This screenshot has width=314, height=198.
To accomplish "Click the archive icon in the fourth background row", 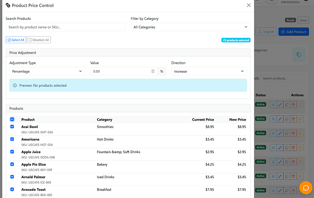I will click(293, 148).
